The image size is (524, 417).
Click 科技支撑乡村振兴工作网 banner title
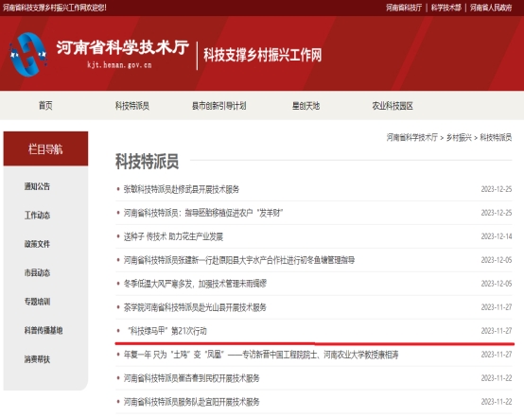[263, 55]
